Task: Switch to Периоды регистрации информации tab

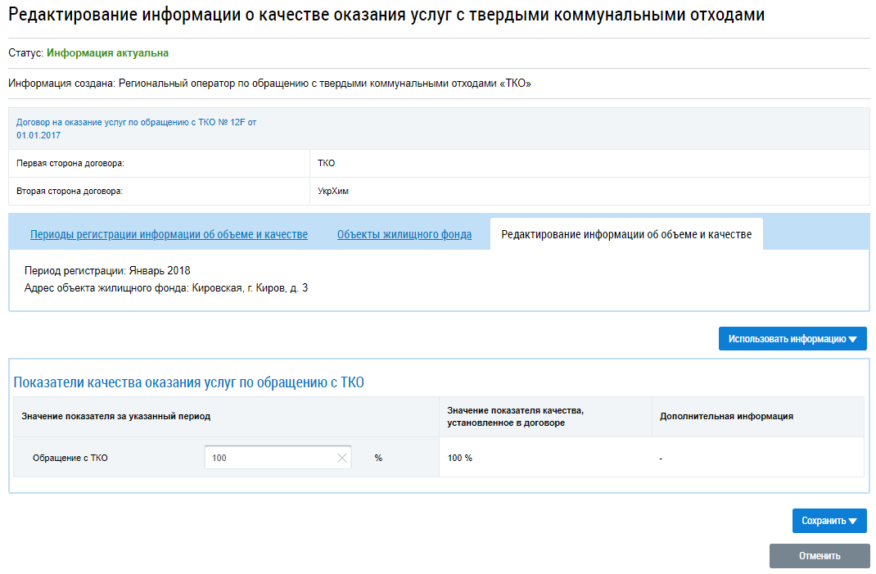Action: (x=169, y=235)
